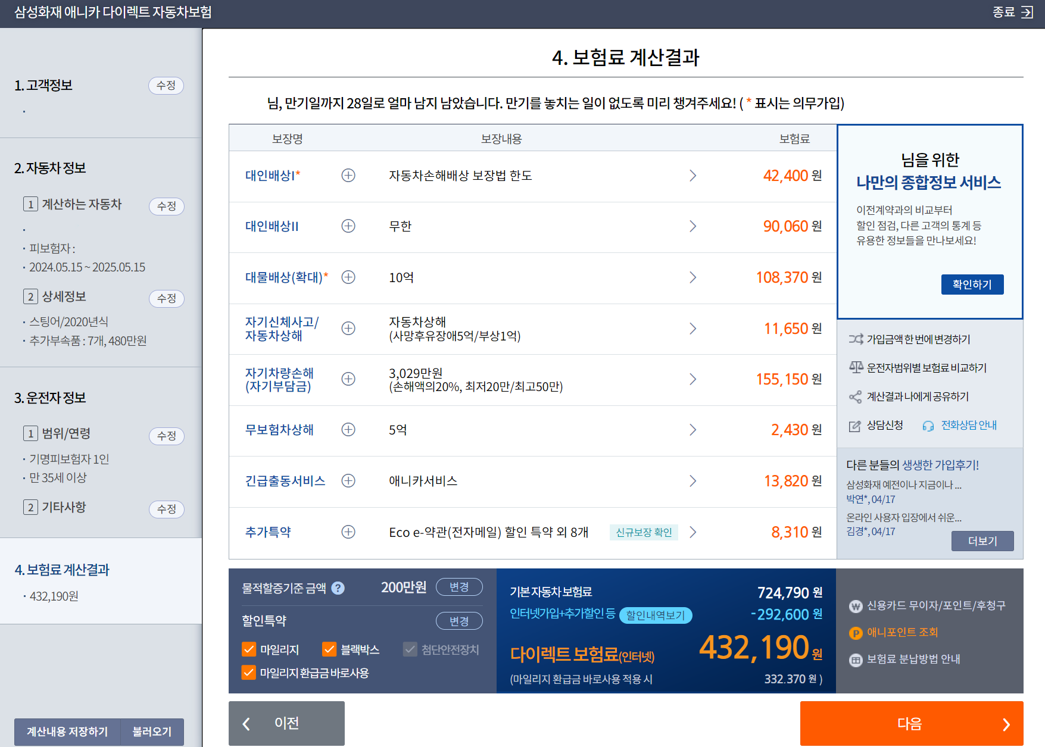1045x747 pixels.
Task: Expand 긴급출동서비스 애니카서비스 row chevron
Action: point(692,481)
